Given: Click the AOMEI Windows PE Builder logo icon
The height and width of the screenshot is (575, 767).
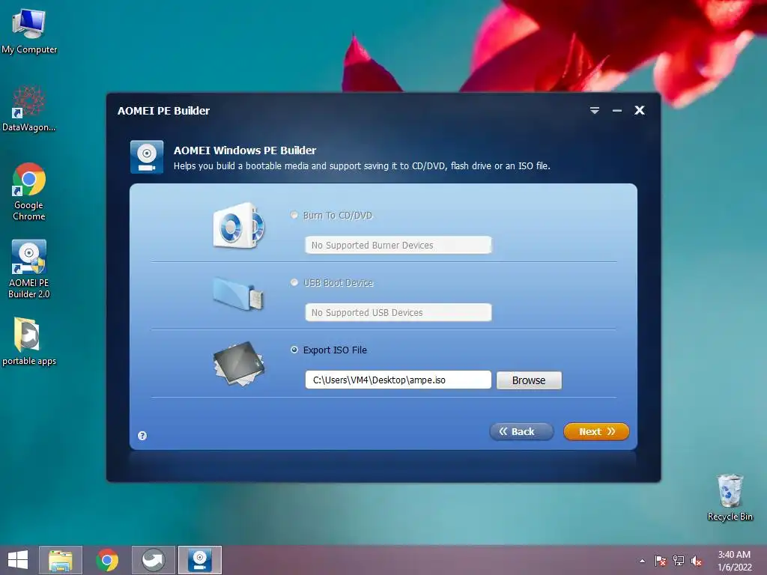Looking at the screenshot, I should click(x=147, y=157).
